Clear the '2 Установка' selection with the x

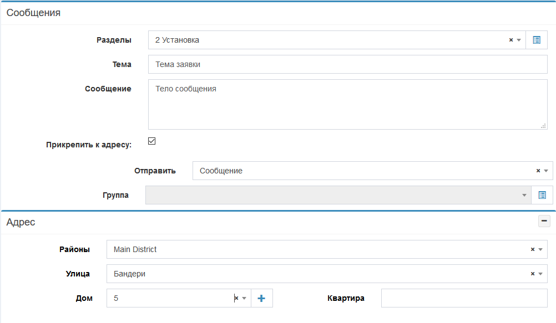pos(510,40)
